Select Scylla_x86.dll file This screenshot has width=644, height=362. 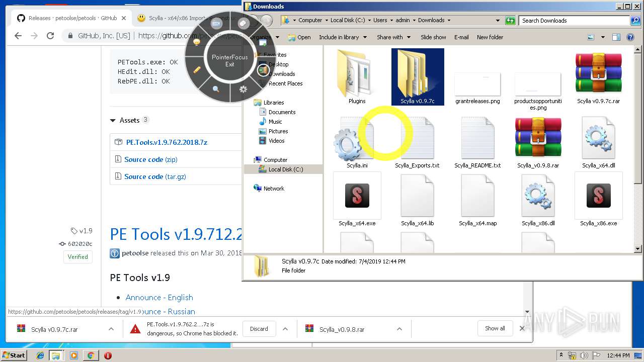pos(538,200)
